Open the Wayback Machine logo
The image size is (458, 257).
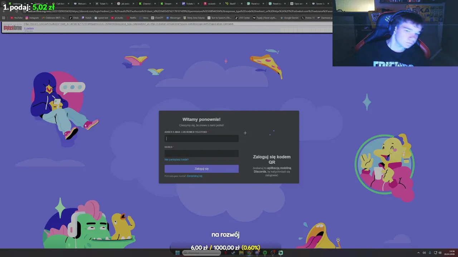tap(13, 28)
